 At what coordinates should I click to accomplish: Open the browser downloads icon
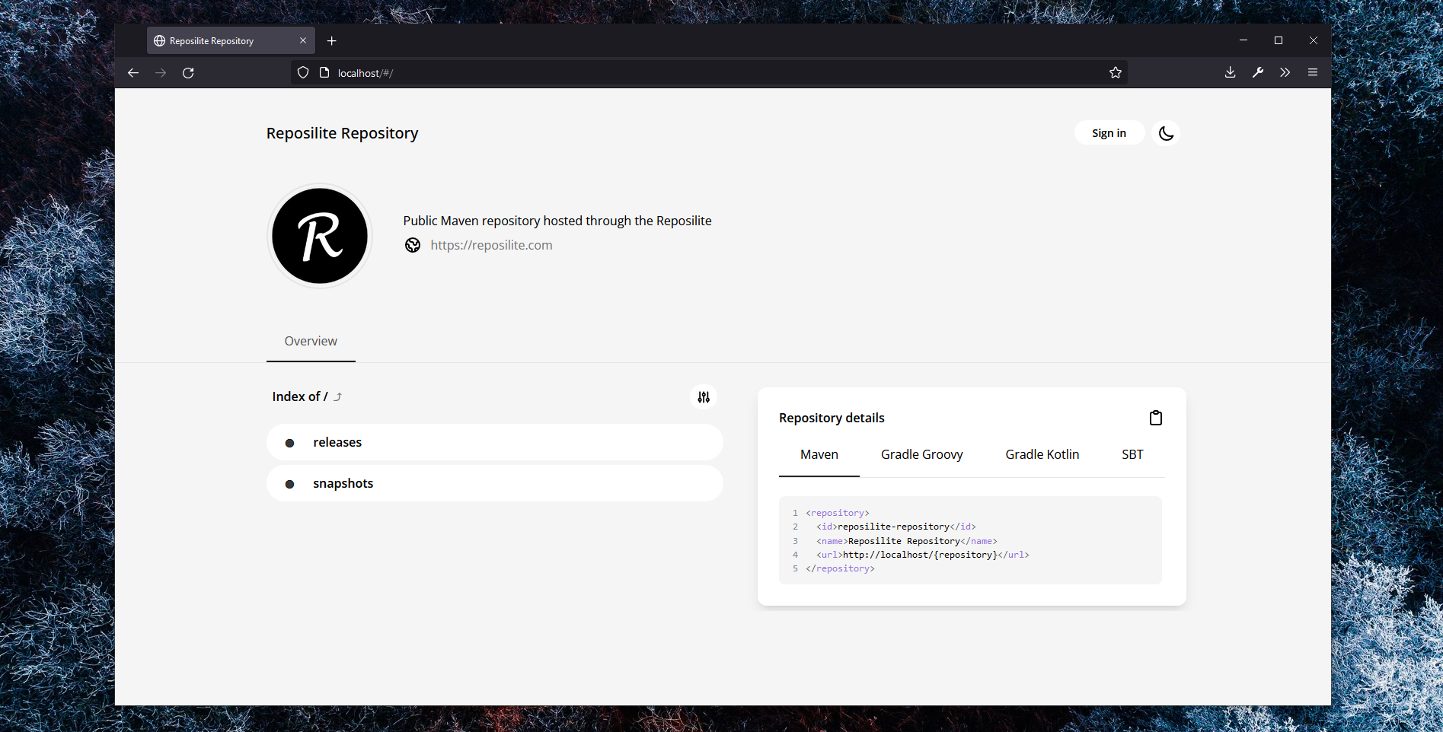[x=1229, y=72]
